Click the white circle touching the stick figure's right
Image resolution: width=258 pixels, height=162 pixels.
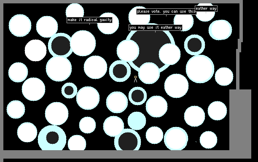tap(149, 73)
